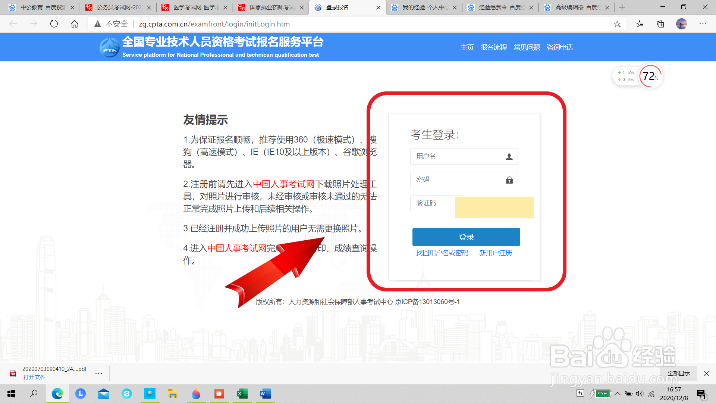Open Microsoft Edge from taskbar
The height and width of the screenshot is (403, 716).
pos(57,394)
